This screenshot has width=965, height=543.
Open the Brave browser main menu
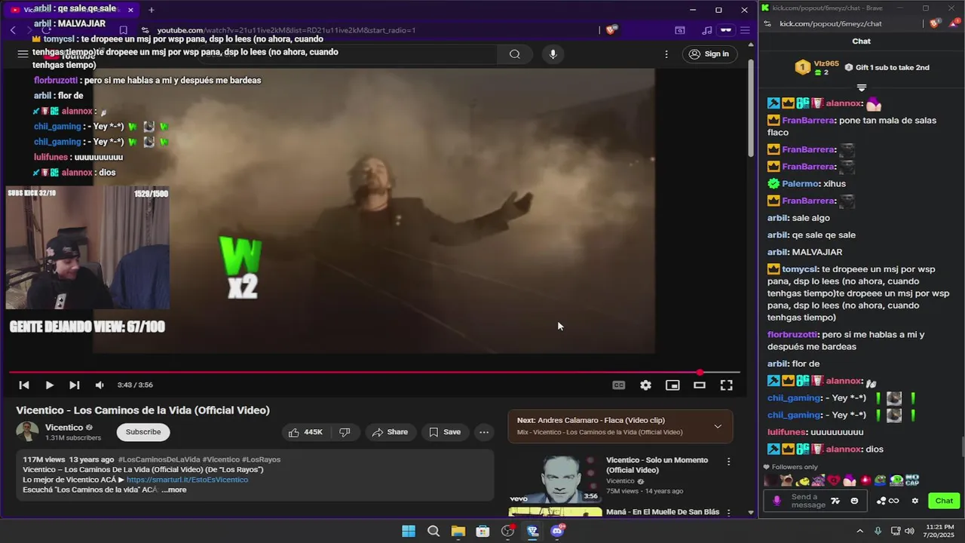[745, 30]
